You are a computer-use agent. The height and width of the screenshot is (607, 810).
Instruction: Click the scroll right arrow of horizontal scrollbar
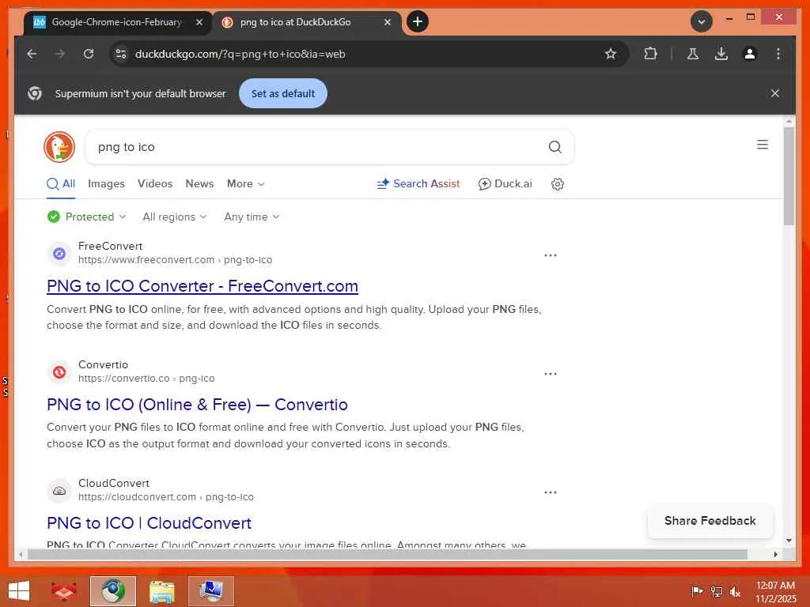pos(775,554)
